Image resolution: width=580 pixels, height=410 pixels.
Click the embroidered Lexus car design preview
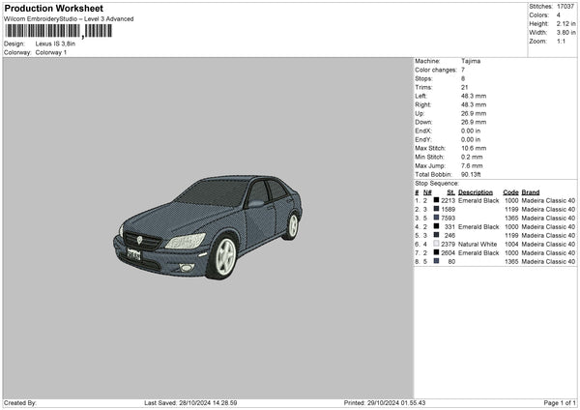(x=208, y=227)
